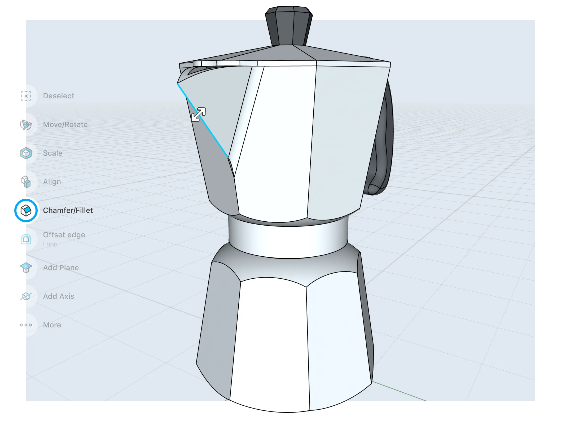Click the highlighted Chamfer/Fillet icon
The width and height of the screenshot is (561, 421).
(26, 210)
